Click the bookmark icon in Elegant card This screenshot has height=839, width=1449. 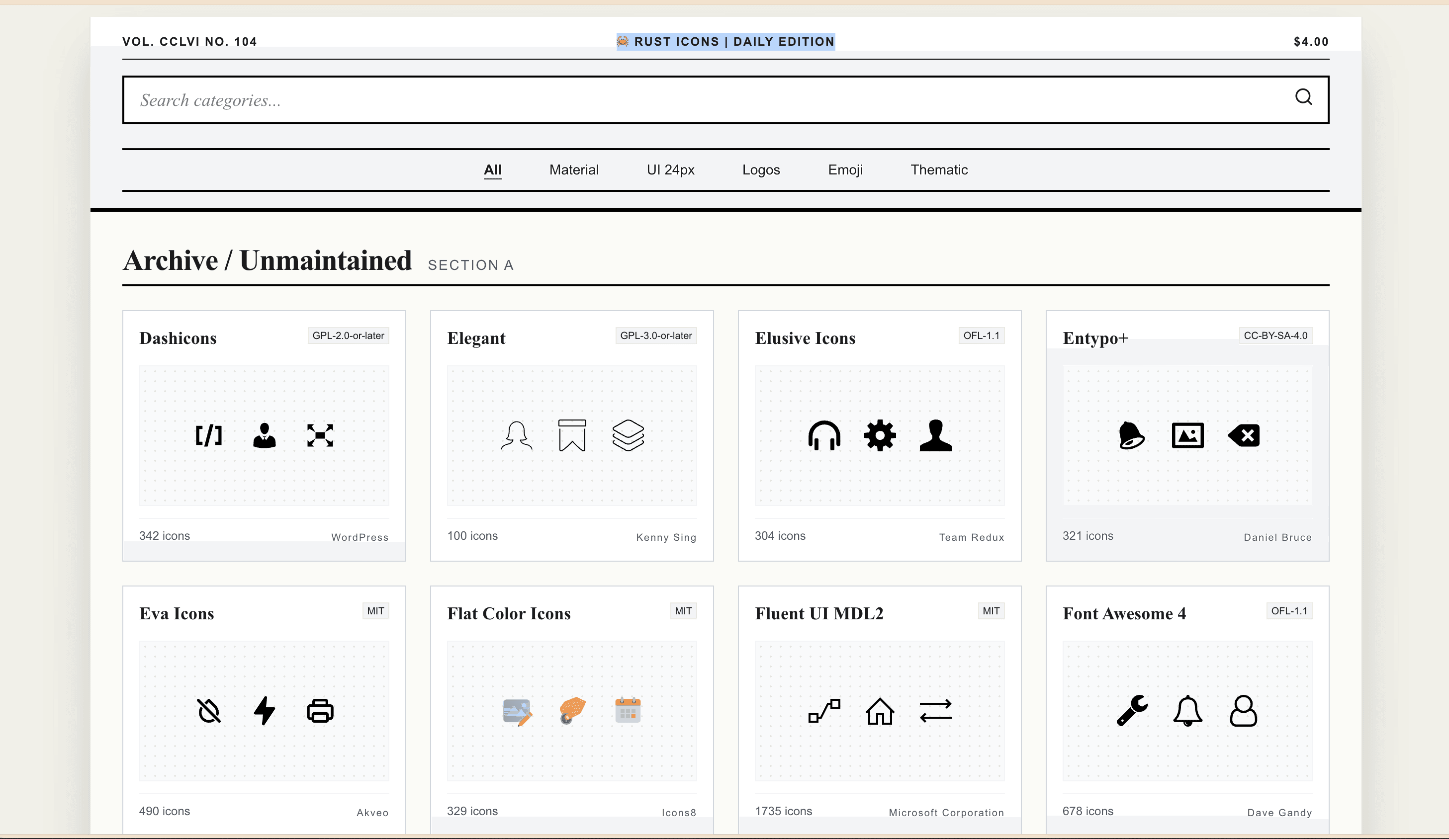click(572, 435)
